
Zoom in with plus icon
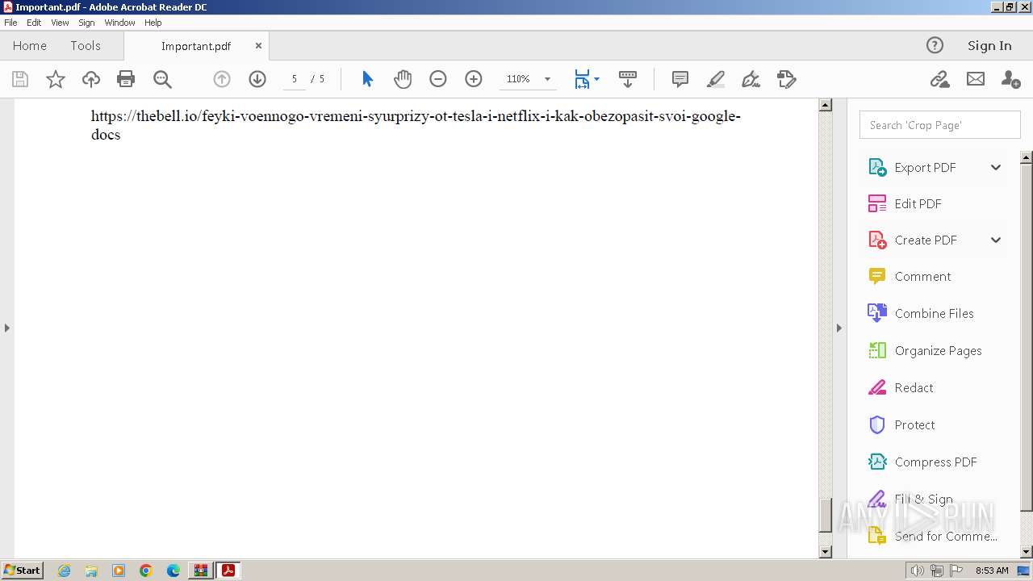[474, 79]
